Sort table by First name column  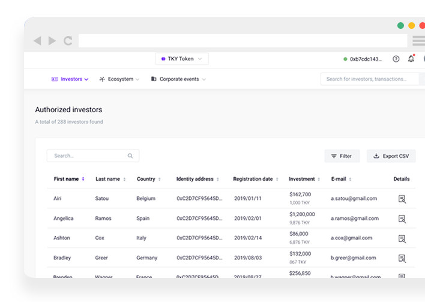(69, 179)
